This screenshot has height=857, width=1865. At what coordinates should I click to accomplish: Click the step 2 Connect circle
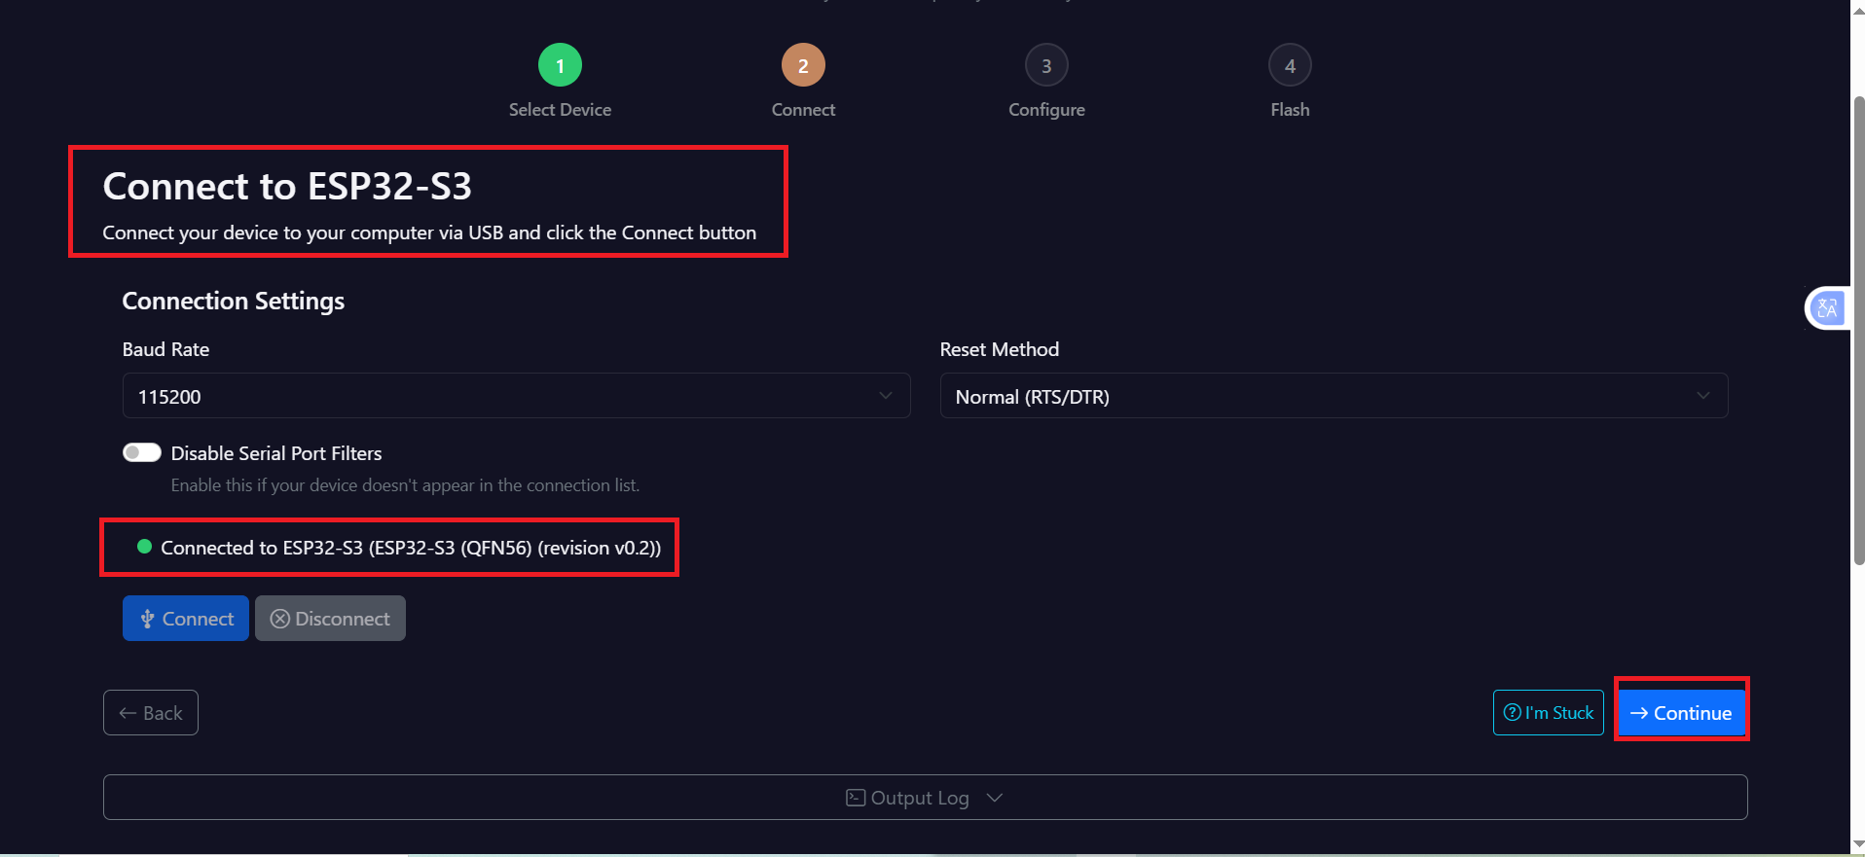[803, 65]
